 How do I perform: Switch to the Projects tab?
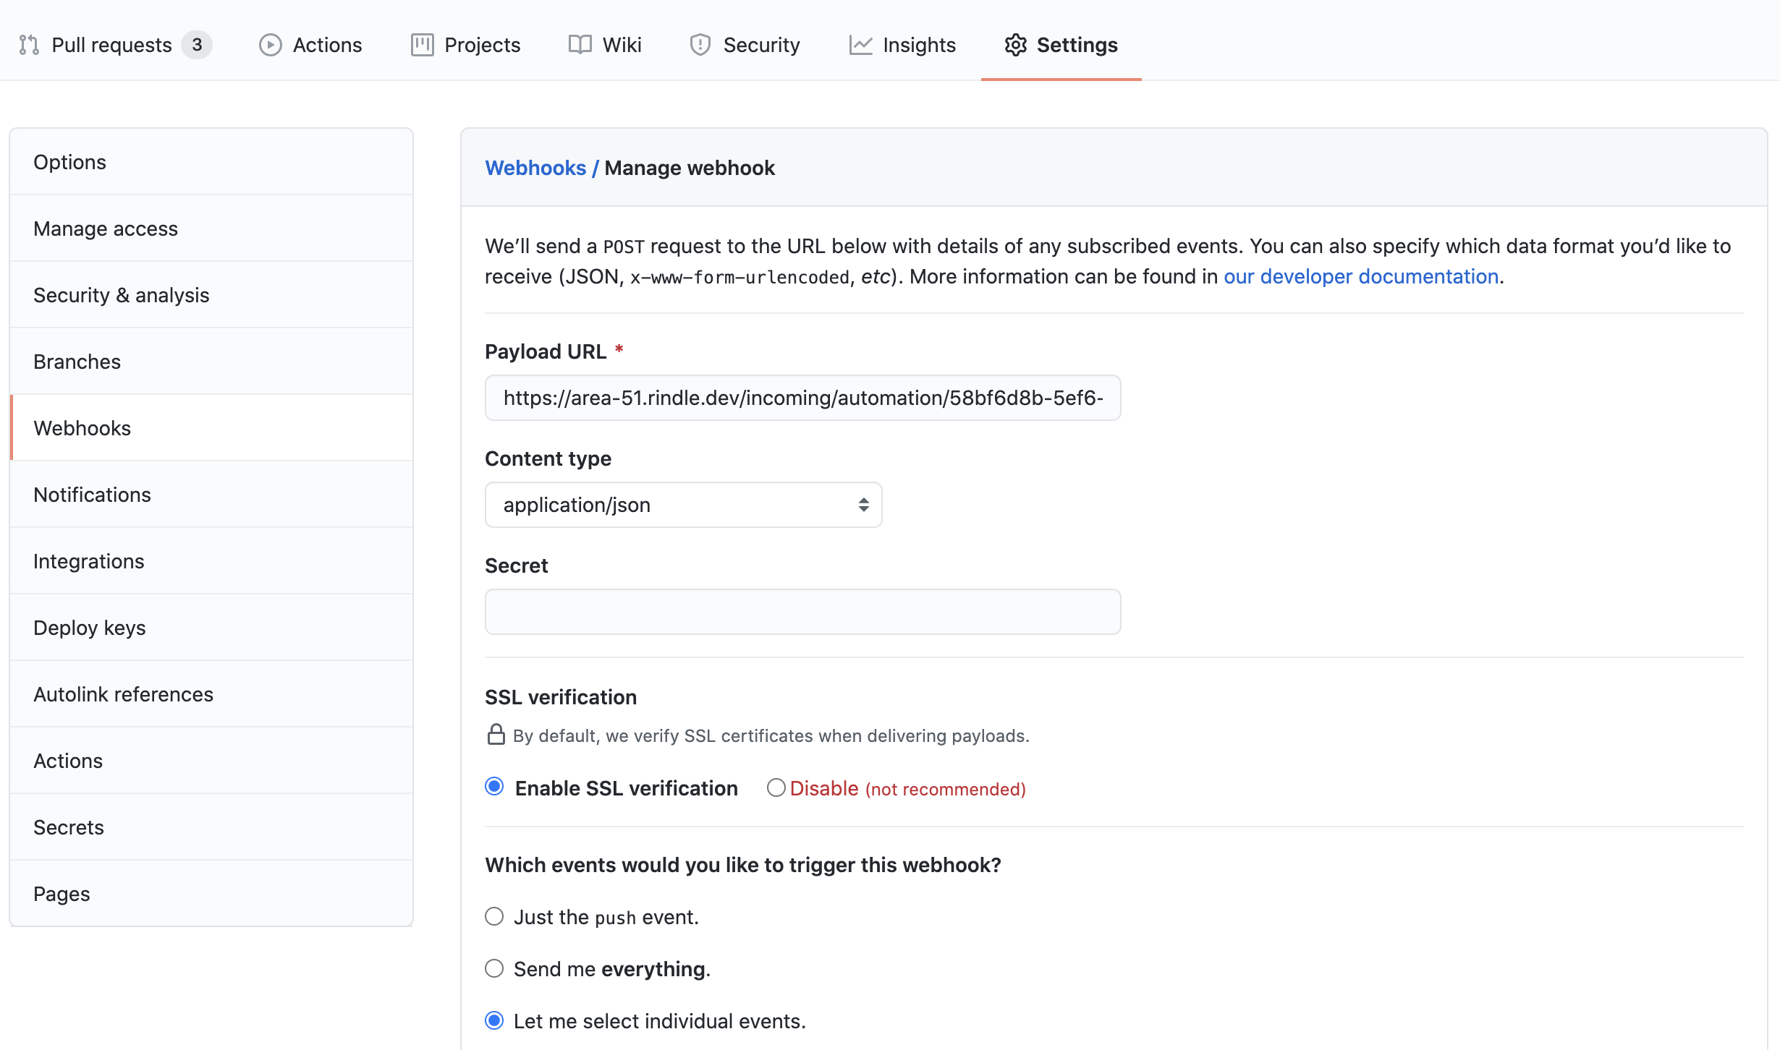click(465, 45)
